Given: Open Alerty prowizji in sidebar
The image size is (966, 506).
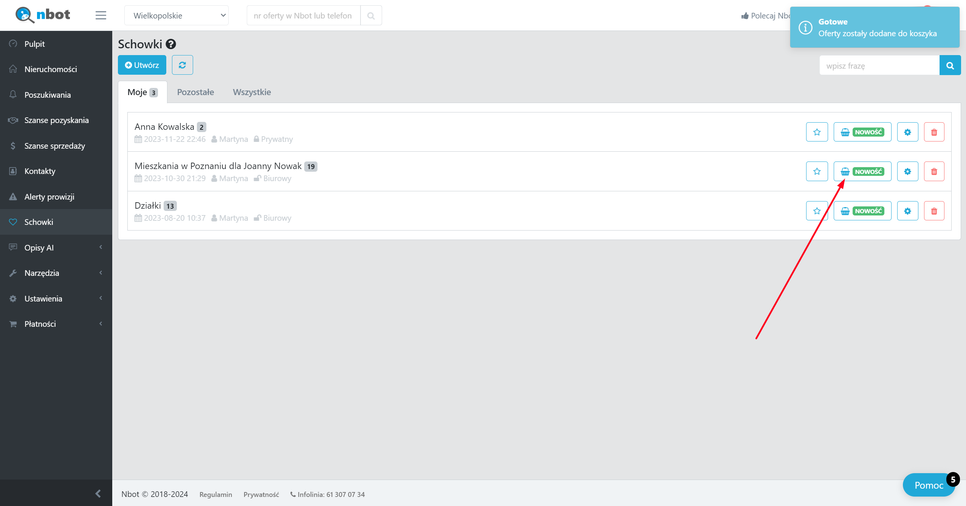Looking at the screenshot, I should [x=56, y=197].
